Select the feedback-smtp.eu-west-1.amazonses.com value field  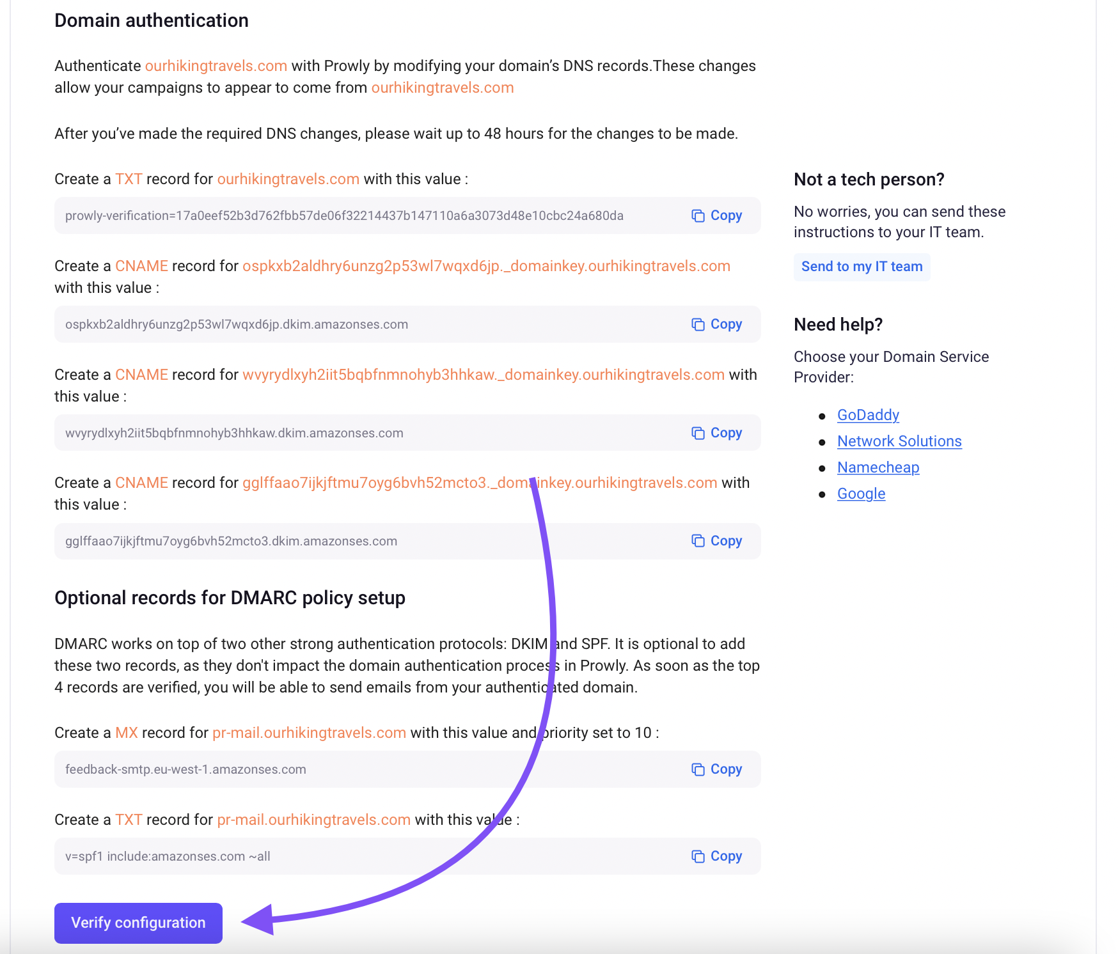tap(407, 769)
